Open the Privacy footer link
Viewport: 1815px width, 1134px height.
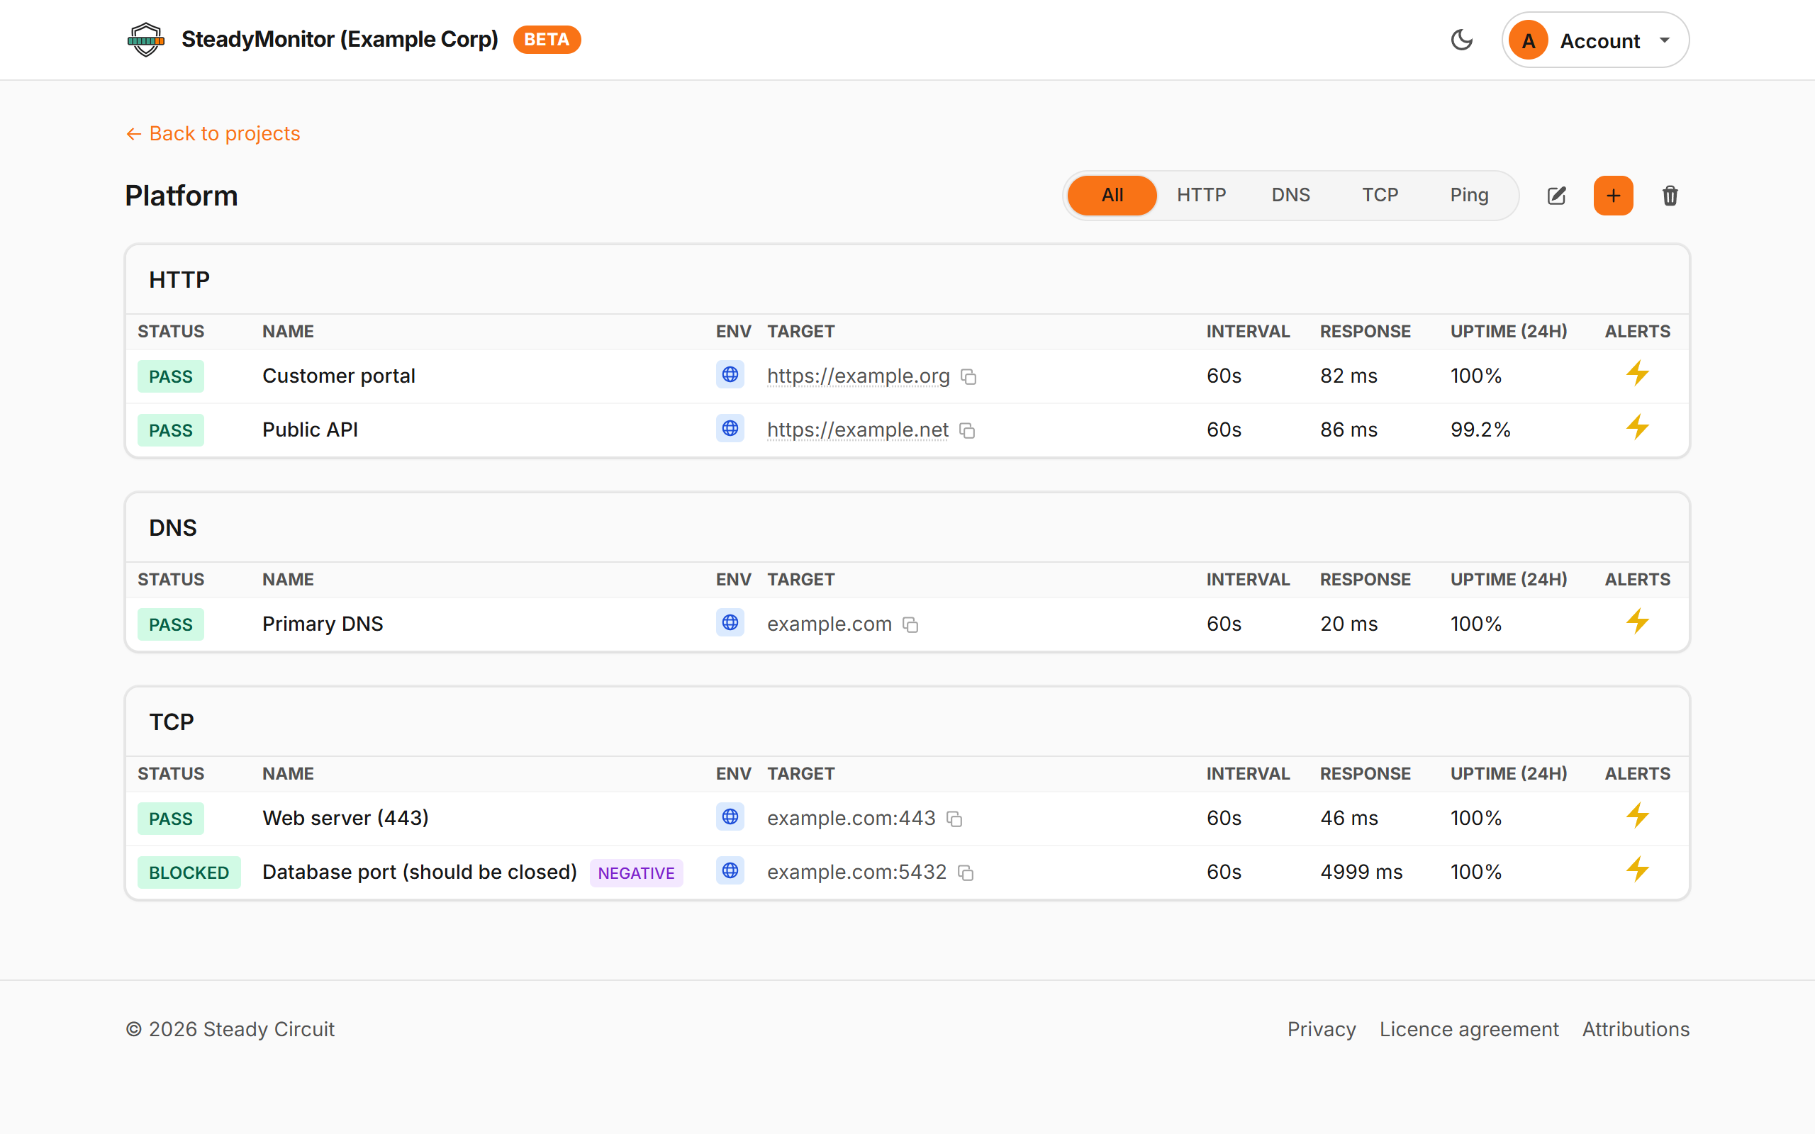point(1322,1029)
